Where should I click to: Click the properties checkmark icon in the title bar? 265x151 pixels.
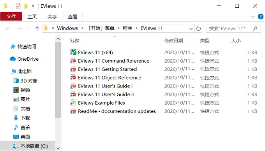point(18,6)
